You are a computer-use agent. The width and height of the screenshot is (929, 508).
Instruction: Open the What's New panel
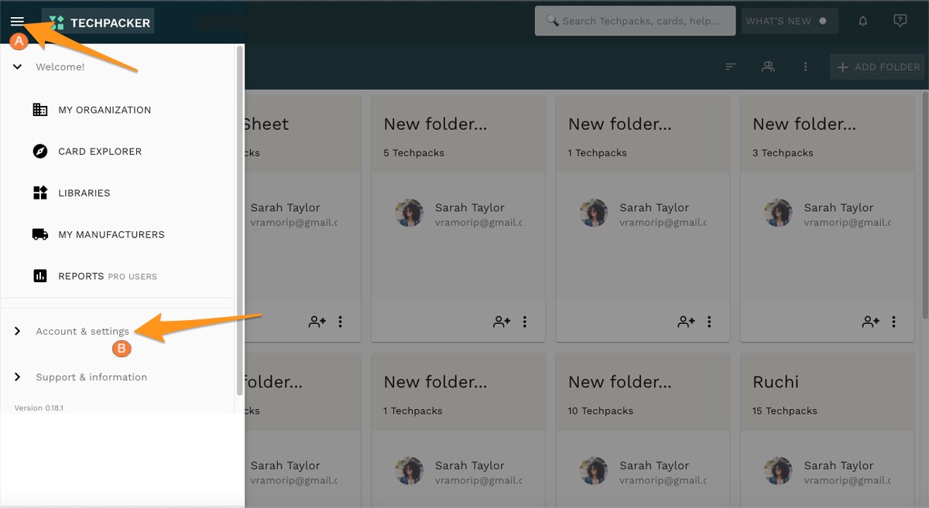[784, 21]
